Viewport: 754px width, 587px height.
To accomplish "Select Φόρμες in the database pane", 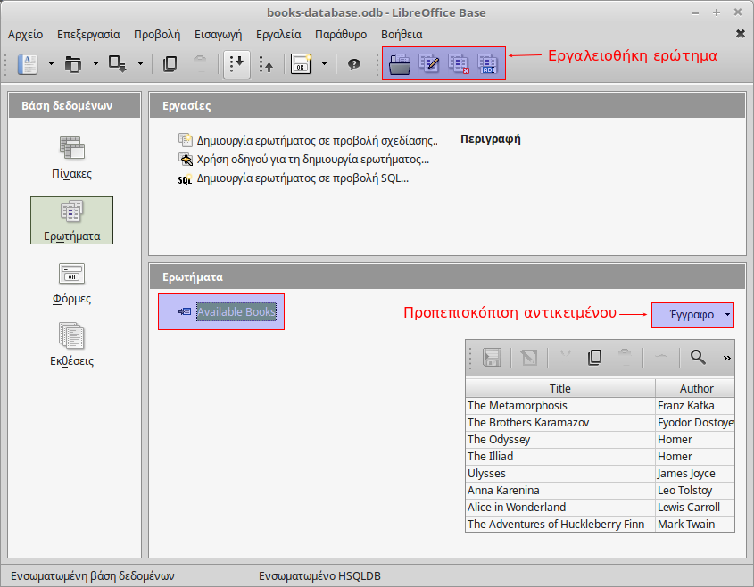I will (x=71, y=284).
